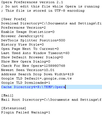Image resolution: width=102 pixels, height=115 pixels.
Task: Click the highlighted Cache Directory4 line
Action: [52, 87]
